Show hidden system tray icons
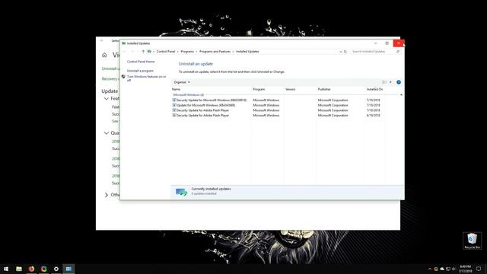 coord(430,269)
